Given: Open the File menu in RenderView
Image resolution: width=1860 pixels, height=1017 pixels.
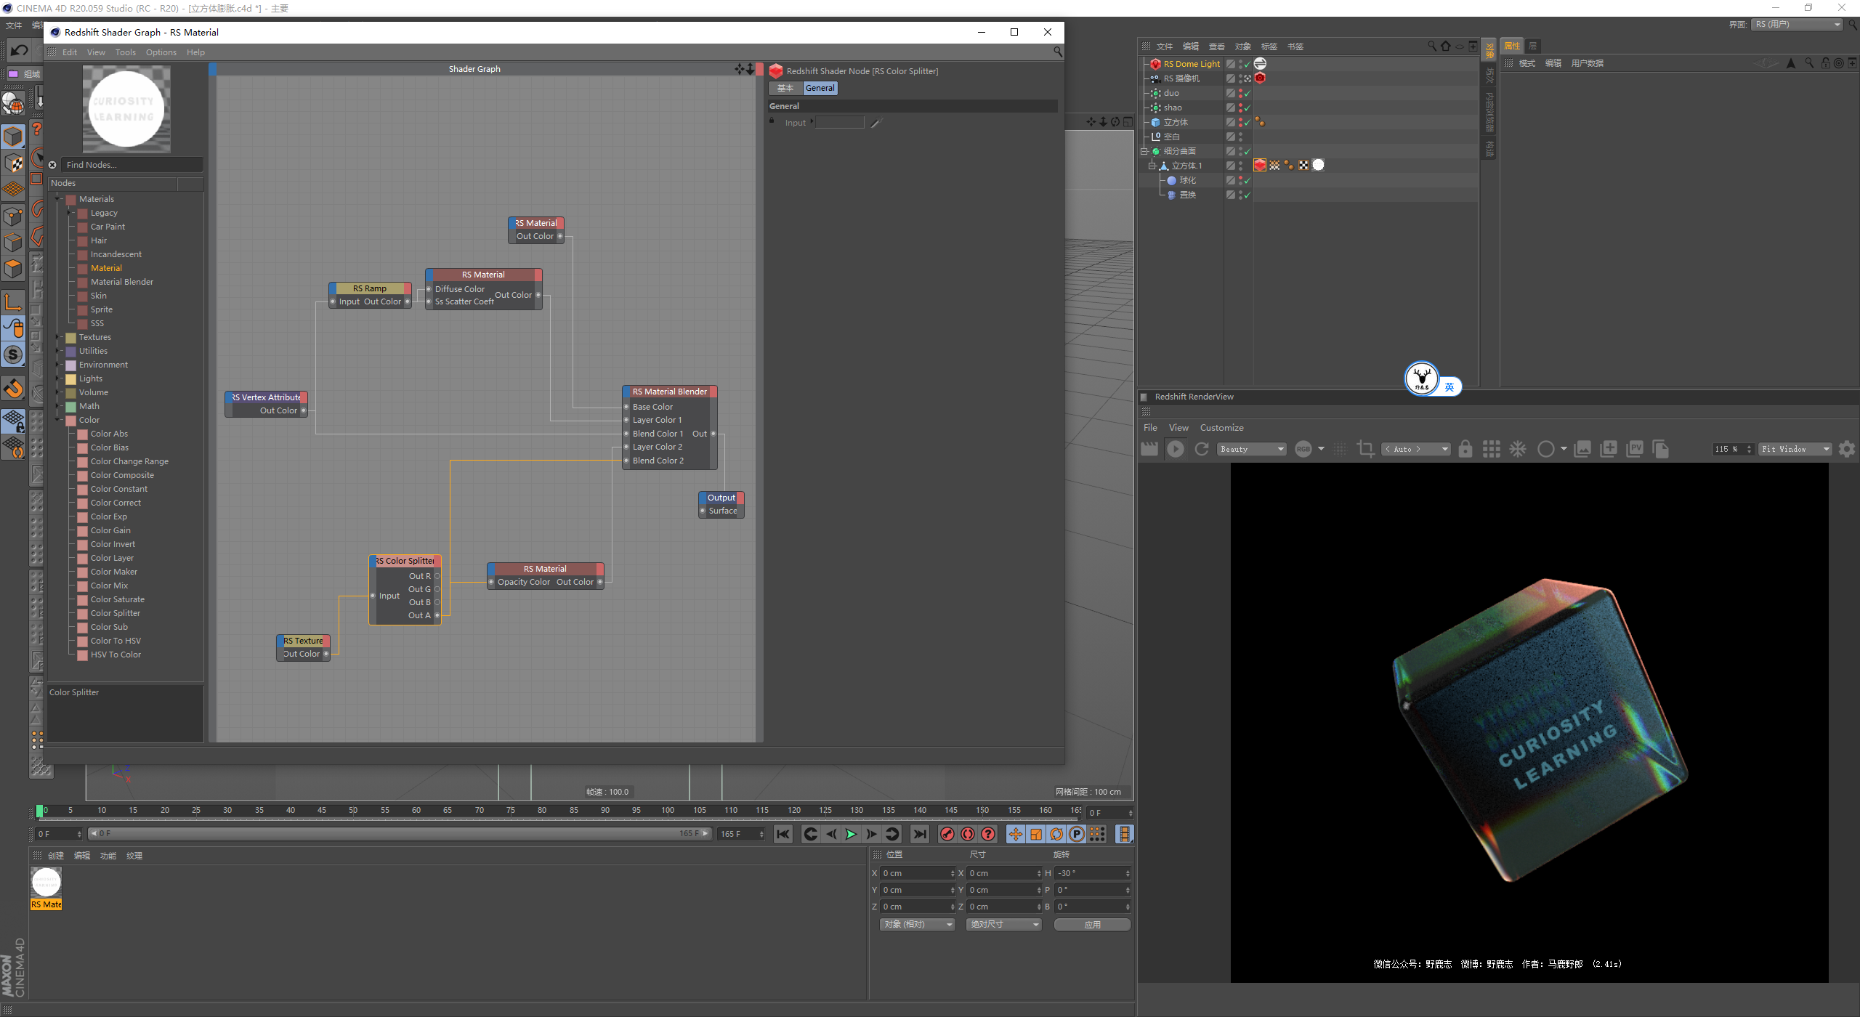Looking at the screenshot, I should click(1150, 427).
